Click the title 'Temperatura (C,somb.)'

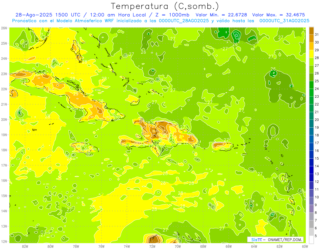point(165,6)
